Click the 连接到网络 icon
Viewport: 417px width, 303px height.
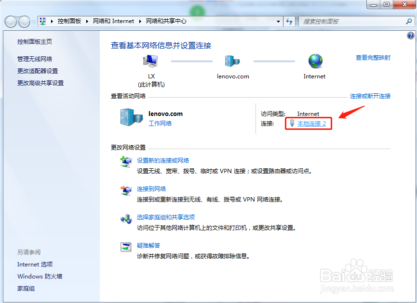126,191
